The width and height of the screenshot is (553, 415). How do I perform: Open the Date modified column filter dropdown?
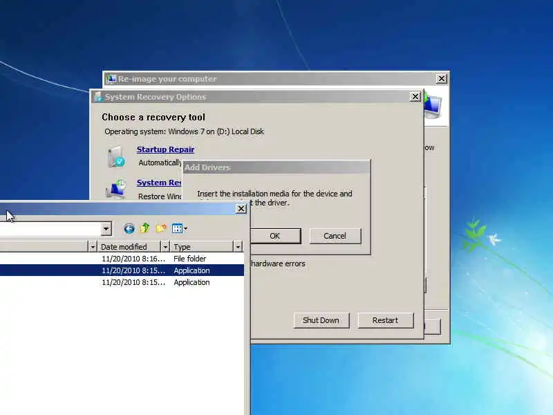point(165,247)
